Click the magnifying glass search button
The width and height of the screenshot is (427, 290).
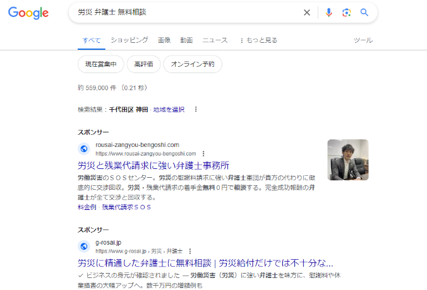click(364, 13)
